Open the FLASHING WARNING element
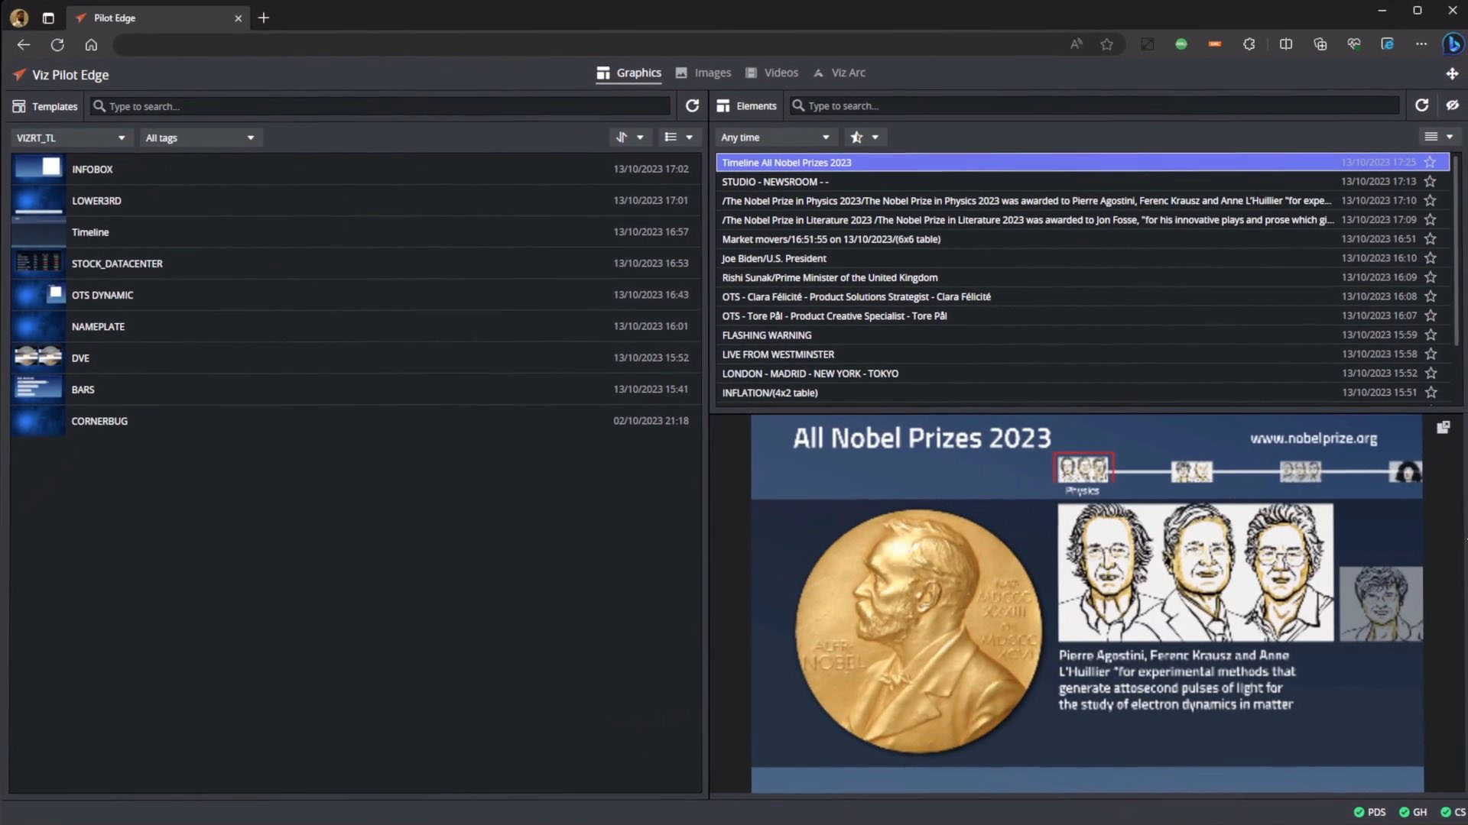This screenshot has height=825, width=1468. coord(1083,335)
